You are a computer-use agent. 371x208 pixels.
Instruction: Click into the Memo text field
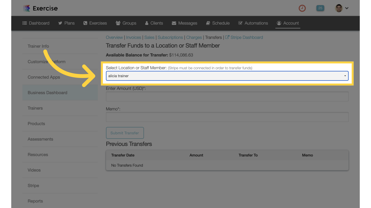[x=227, y=117]
